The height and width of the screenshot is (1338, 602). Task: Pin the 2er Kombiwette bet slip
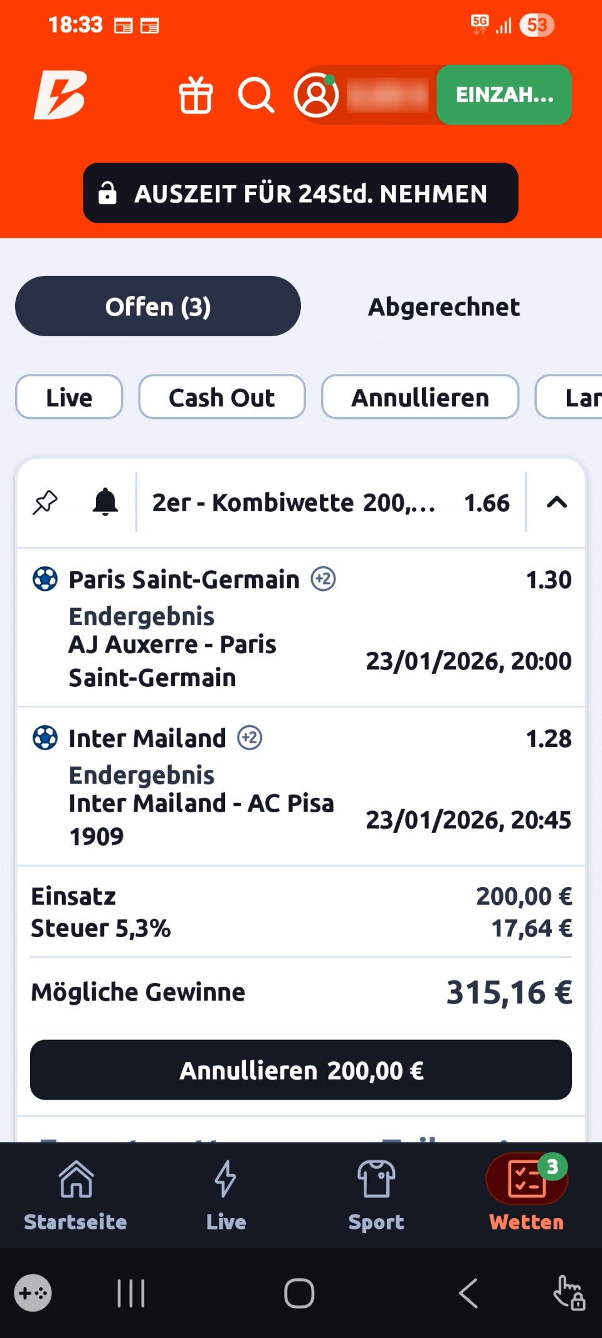(x=45, y=502)
